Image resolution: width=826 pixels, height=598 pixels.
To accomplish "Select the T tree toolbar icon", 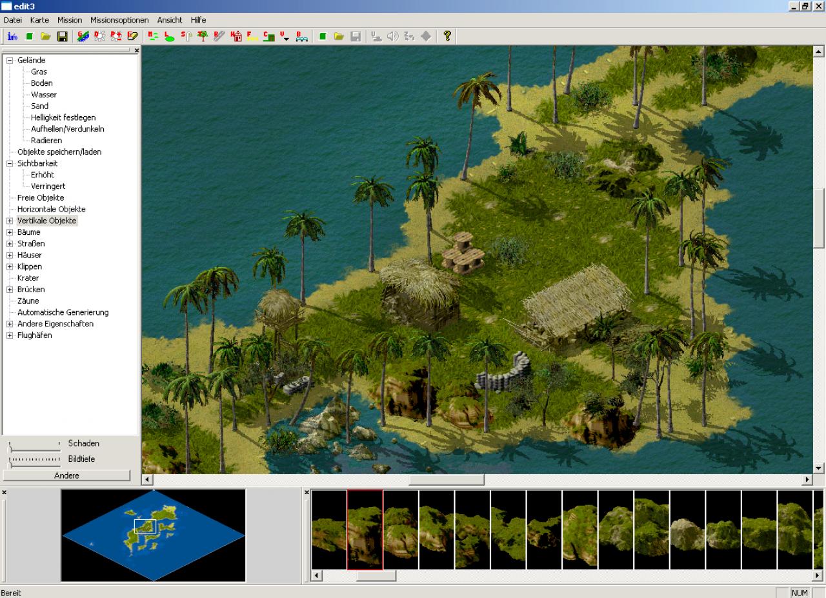I will click(x=203, y=36).
